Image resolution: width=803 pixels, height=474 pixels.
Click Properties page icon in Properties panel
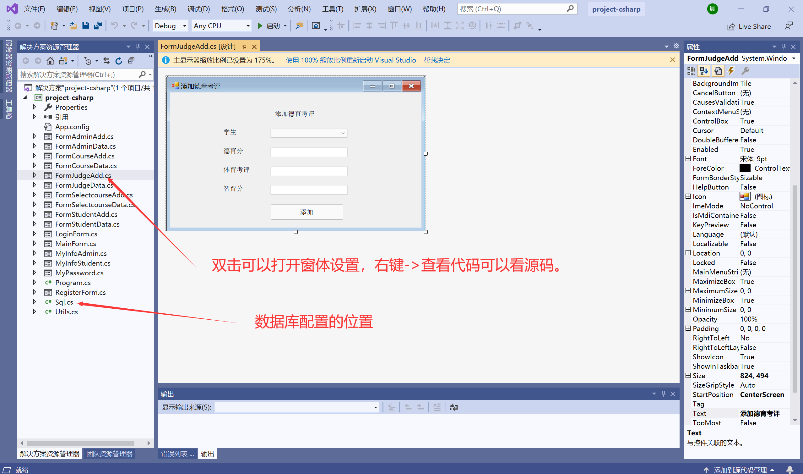tap(718, 71)
